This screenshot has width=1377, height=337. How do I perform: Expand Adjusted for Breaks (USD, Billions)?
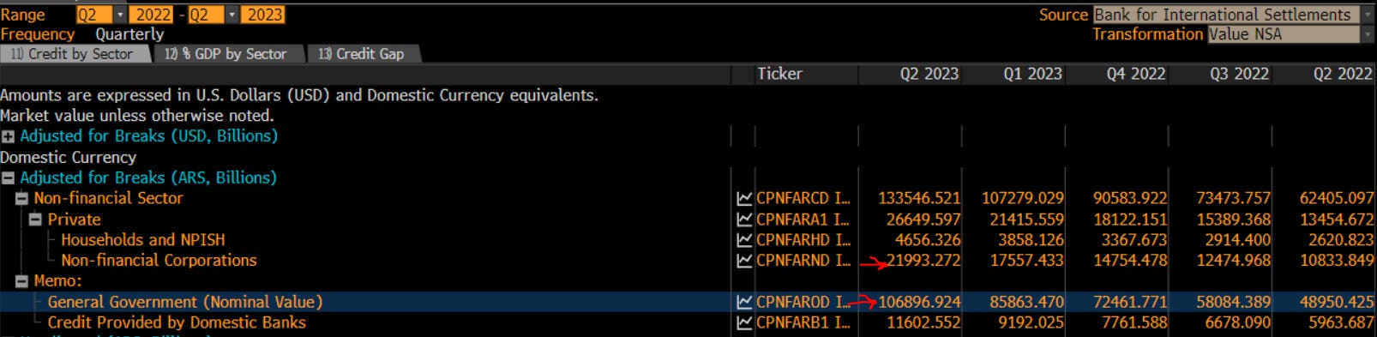[8, 136]
